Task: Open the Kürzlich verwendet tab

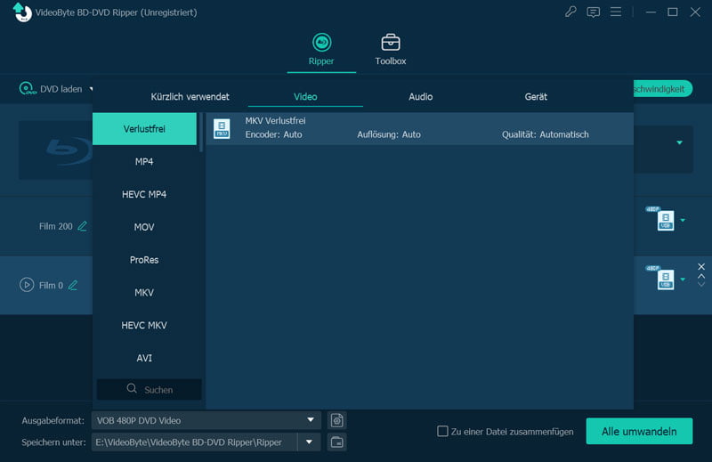Action: (190, 97)
